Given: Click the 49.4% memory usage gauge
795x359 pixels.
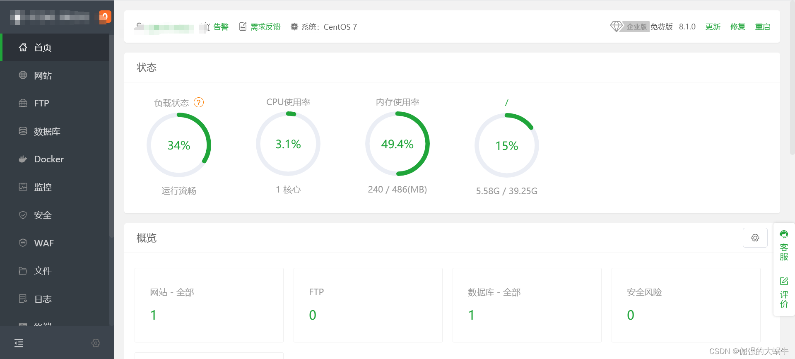Looking at the screenshot, I should (397, 144).
